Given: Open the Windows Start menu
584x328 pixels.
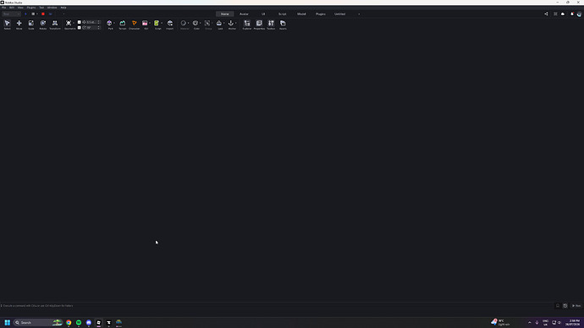Looking at the screenshot, I should (7, 322).
